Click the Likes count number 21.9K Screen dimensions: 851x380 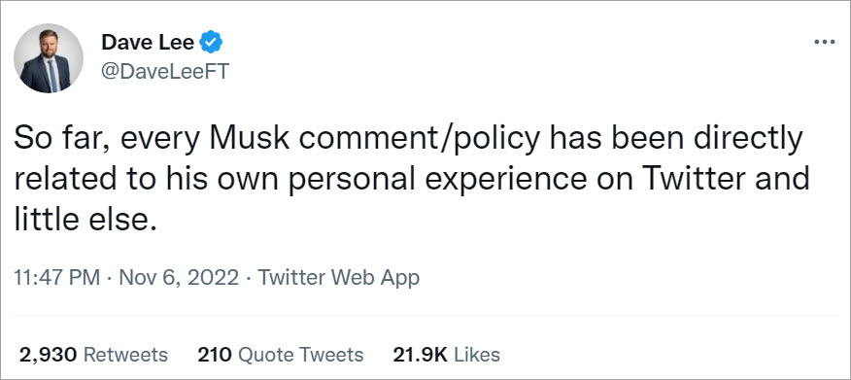[x=420, y=355]
